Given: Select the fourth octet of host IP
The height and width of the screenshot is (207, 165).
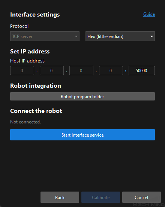Looking at the screenshot, I should (111, 71).
